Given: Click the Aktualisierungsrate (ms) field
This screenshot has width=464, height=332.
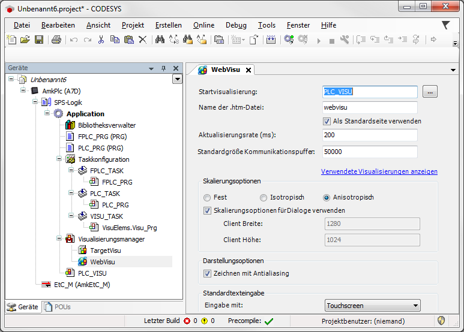Looking at the screenshot, I should (370, 135).
